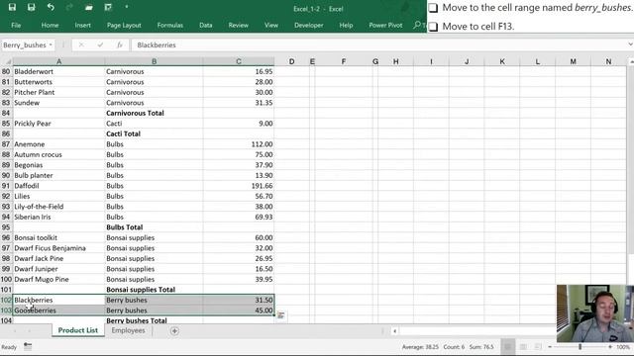This screenshot has height=356, width=634.
Task: Click the vertical scrollbar up arrow
Action: [631, 61]
